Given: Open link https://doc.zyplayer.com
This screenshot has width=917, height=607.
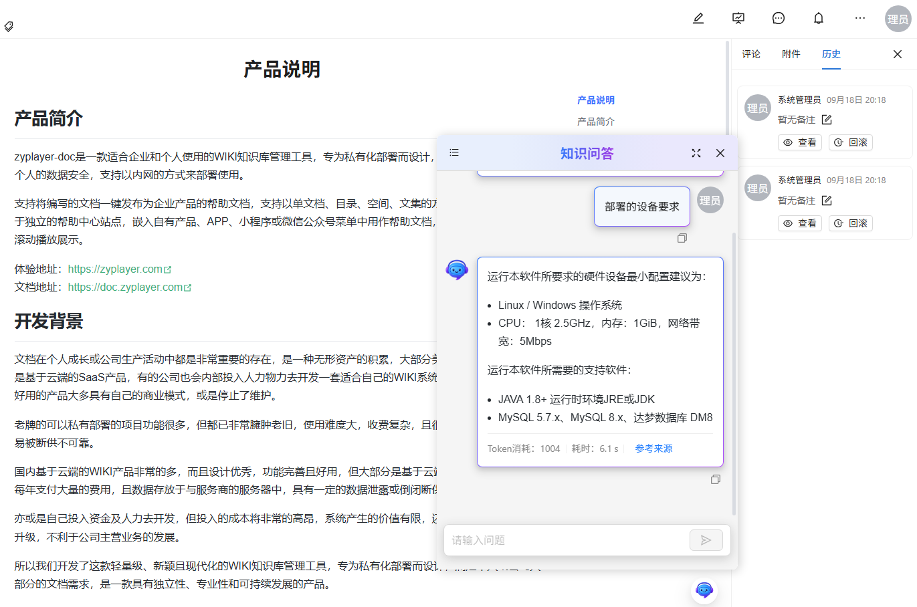Looking at the screenshot, I should 130,287.
